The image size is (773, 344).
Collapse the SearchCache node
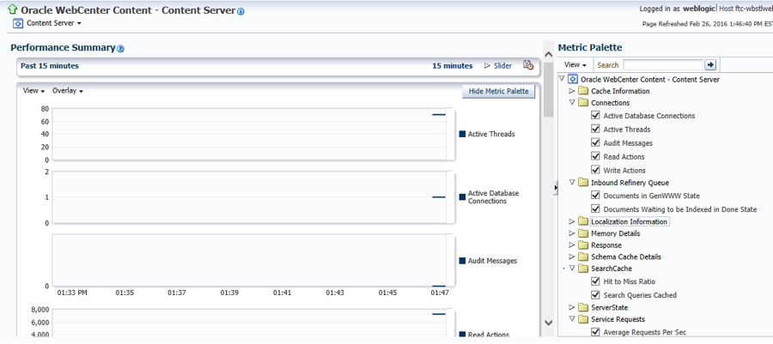572,269
